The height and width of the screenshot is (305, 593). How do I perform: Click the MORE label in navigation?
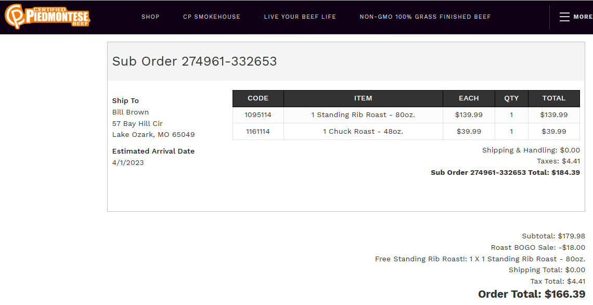pos(583,17)
